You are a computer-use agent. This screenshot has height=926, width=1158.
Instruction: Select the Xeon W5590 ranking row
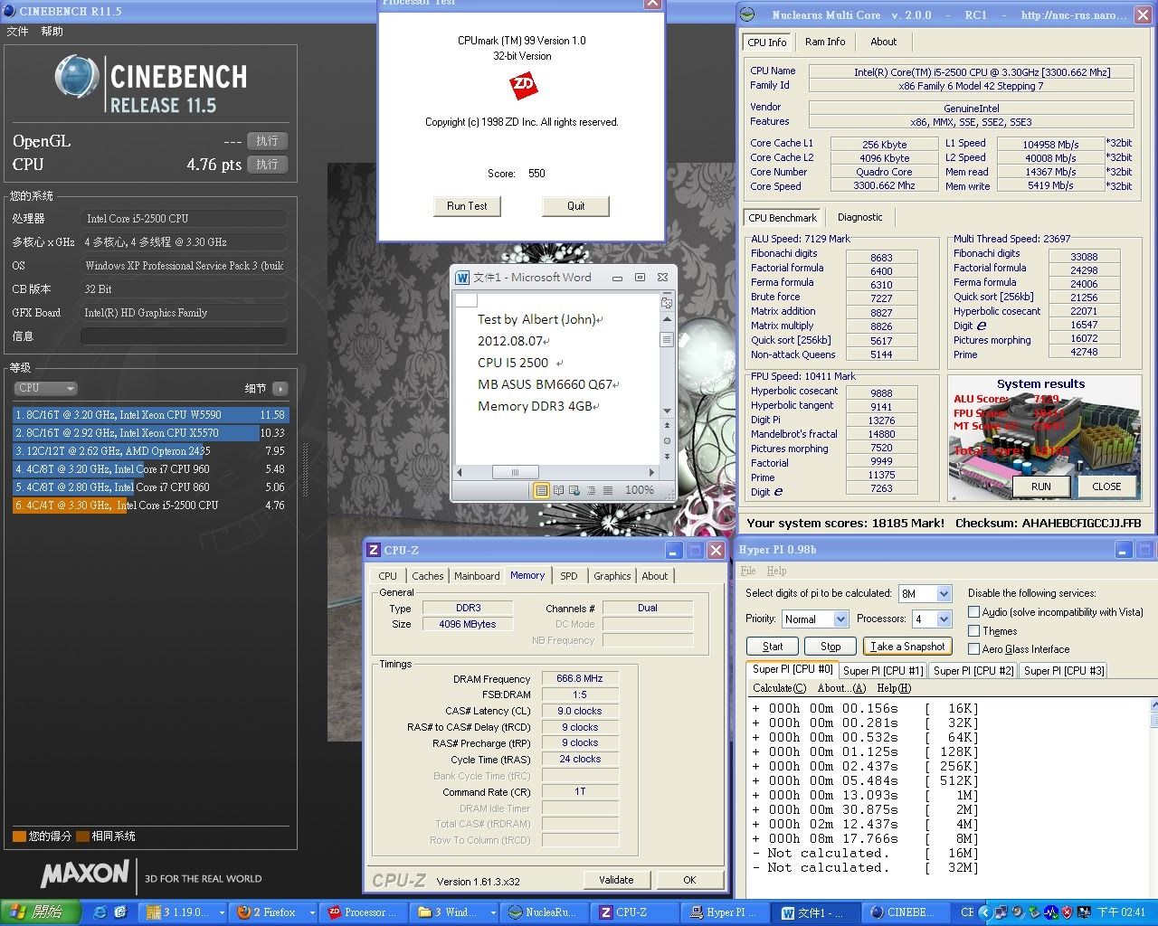150,415
